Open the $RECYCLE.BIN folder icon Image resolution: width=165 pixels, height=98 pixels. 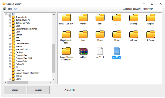click(x=66, y=17)
